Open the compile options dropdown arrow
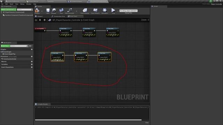This screenshot has width=223, height=125. click(x=42, y=11)
